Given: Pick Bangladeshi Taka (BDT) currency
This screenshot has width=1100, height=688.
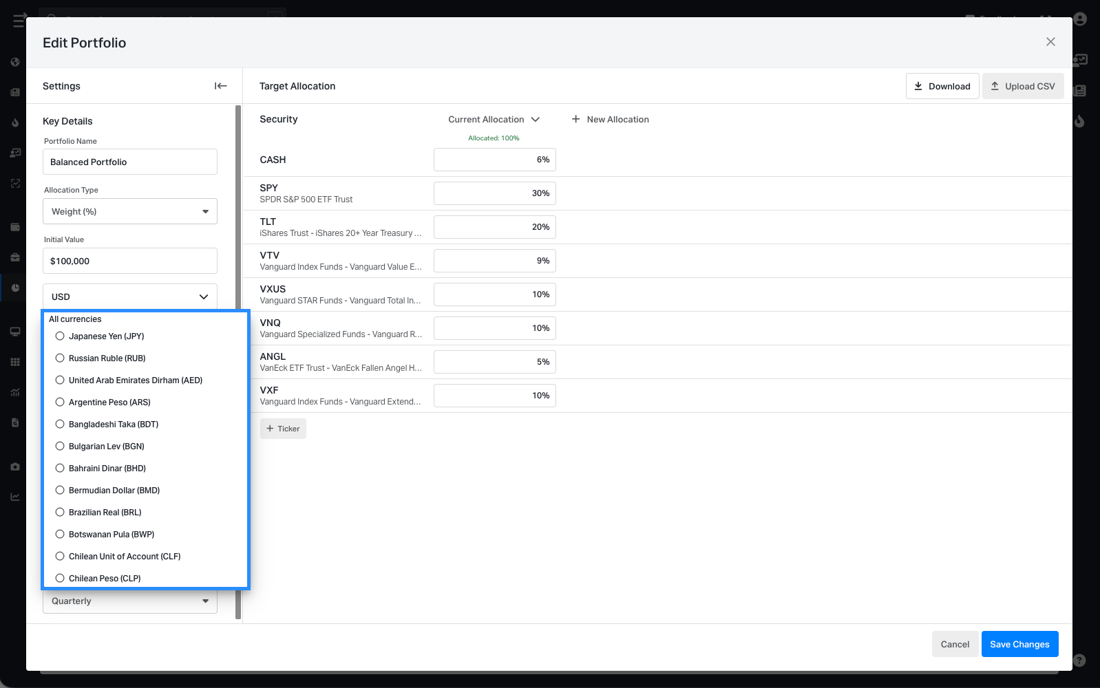Looking at the screenshot, I should [60, 424].
